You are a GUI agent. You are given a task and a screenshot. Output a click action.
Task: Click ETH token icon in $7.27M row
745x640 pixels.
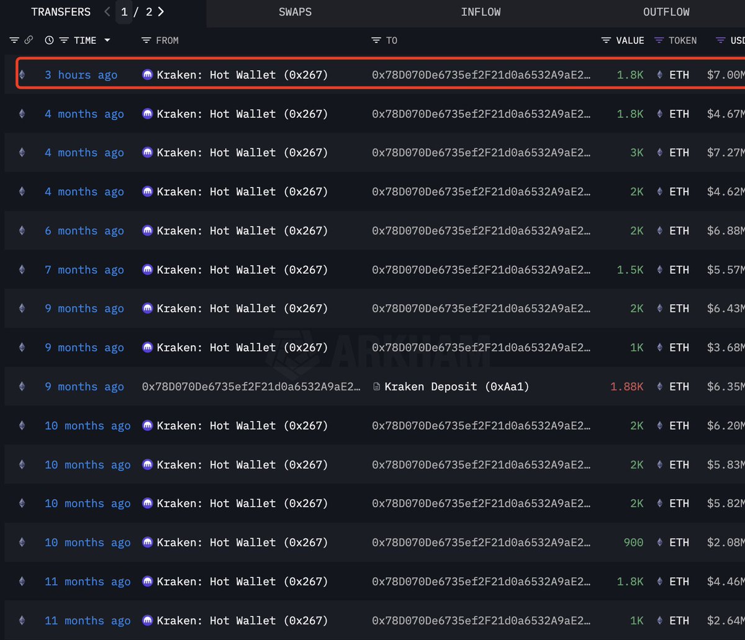[x=660, y=153]
